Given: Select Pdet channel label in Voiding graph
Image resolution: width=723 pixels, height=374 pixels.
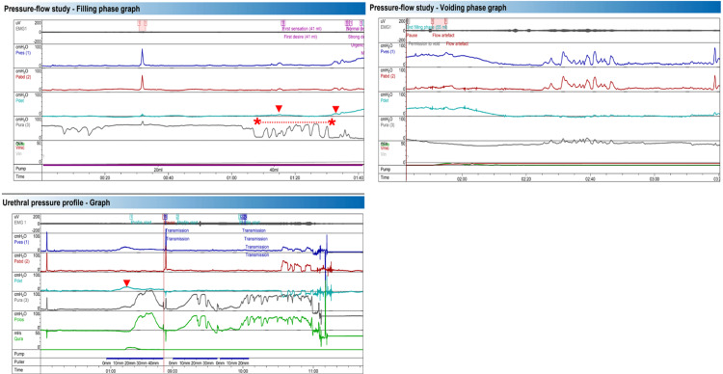Looking at the screenshot, I should [x=384, y=99].
